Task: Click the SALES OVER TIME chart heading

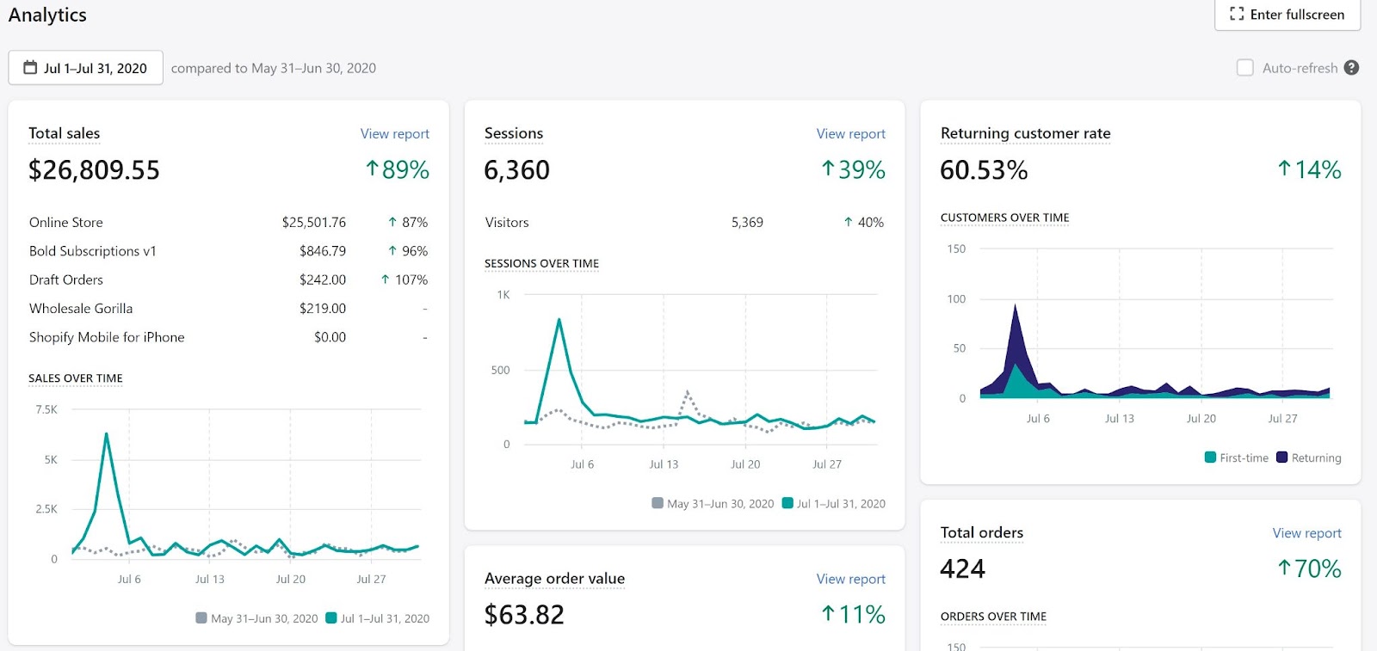Action: (x=76, y=378)
